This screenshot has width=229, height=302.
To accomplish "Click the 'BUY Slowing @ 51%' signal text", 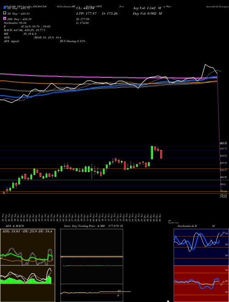I will (72, 41).
